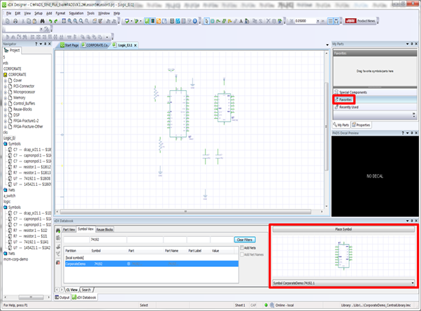This screenshot has width=421, height=311.
Task: Select the Project tab in Navigator
Action: (x=12, y=50)
